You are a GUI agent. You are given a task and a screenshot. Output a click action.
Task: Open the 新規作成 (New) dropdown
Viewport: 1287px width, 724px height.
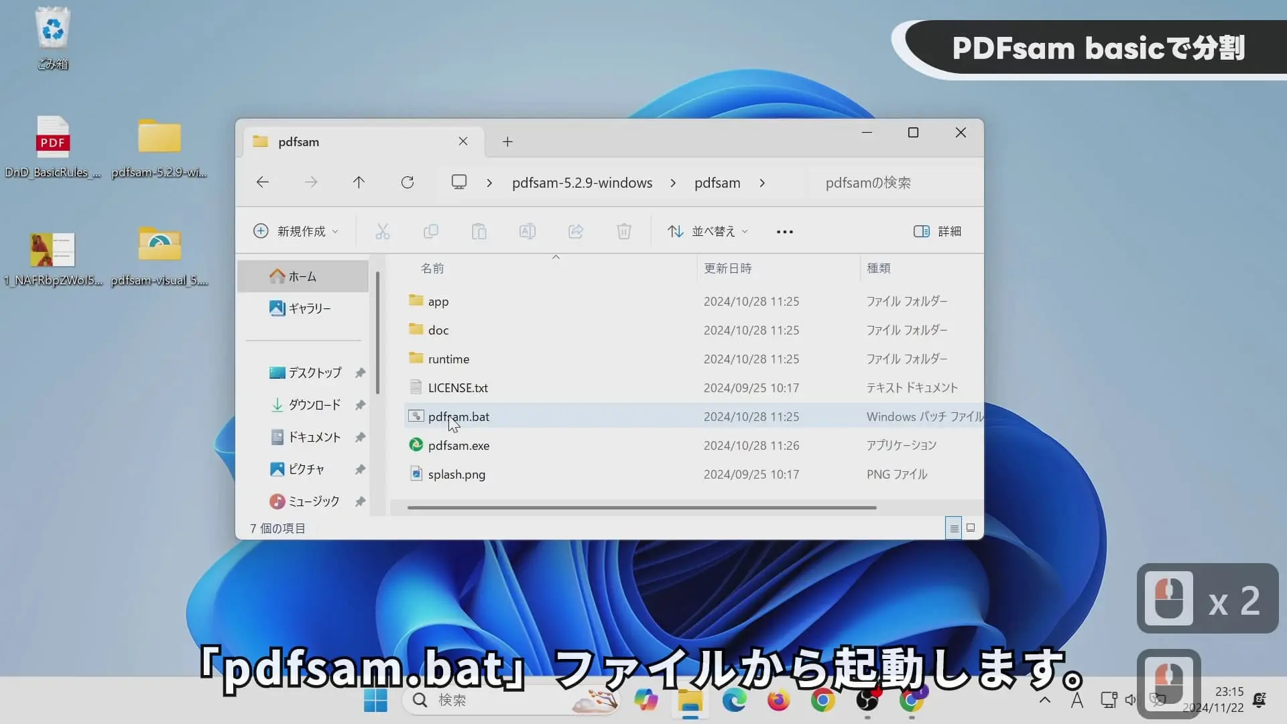pyautogui.click(x=296, y=231)
